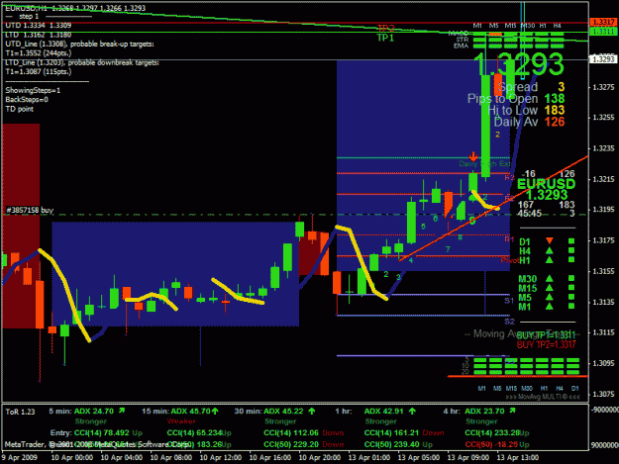The width and height of the screenshot is (619, 464).
Task: Click the MovAvg MULTI credit text
Action: (x=543, y=396)
